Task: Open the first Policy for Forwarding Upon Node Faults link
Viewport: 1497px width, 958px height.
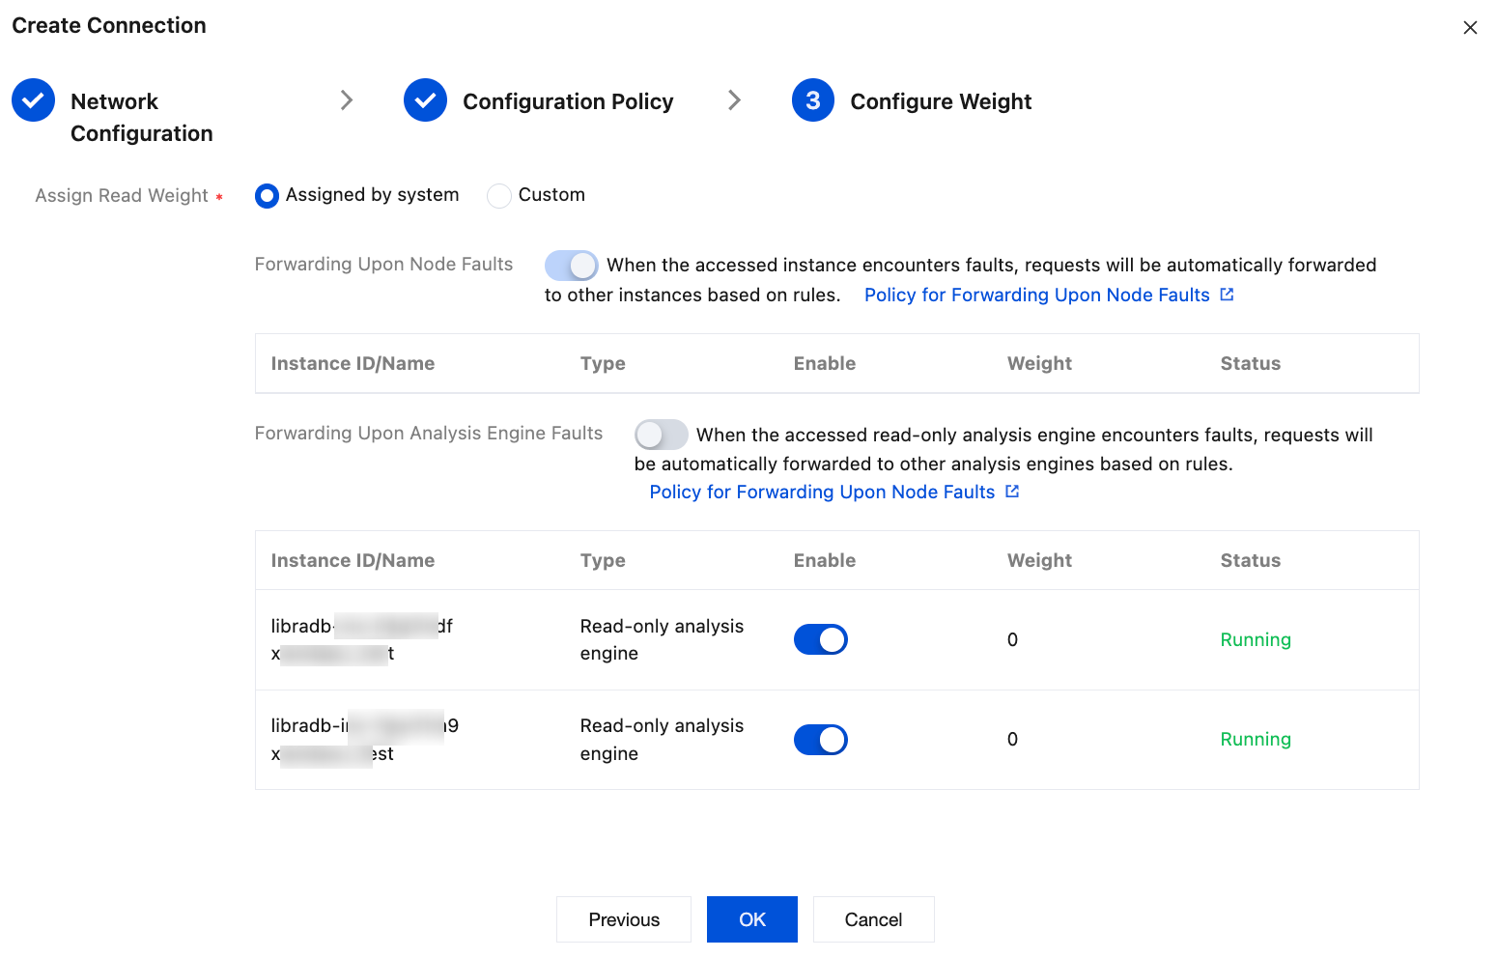Action: point(1036,295)
